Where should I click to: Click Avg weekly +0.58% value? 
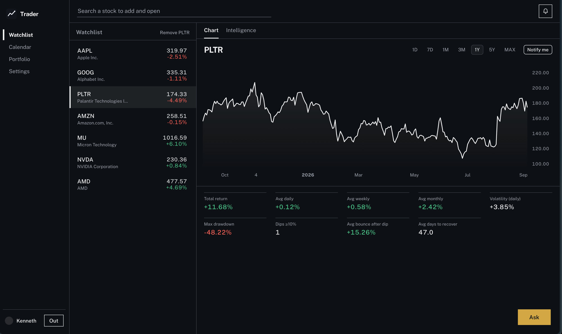[359, 207]
